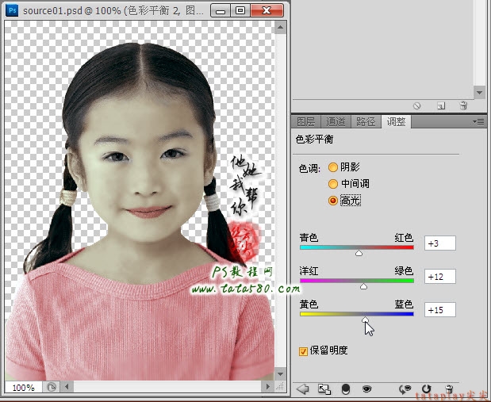Delete this adjustment layer trash icon
This screenshot has height=402, width=491.
[x=449, y=389]
